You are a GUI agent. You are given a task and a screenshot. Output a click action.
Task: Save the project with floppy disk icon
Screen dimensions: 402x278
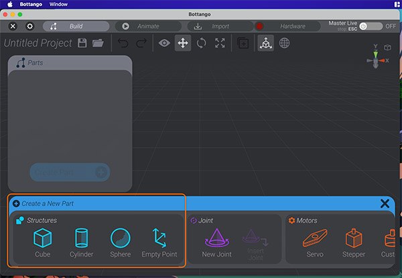tap(82, 43)
